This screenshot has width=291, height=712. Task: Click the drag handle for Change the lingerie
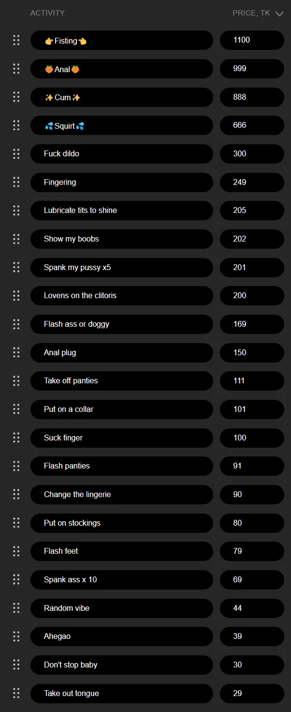tap(16, 494)
